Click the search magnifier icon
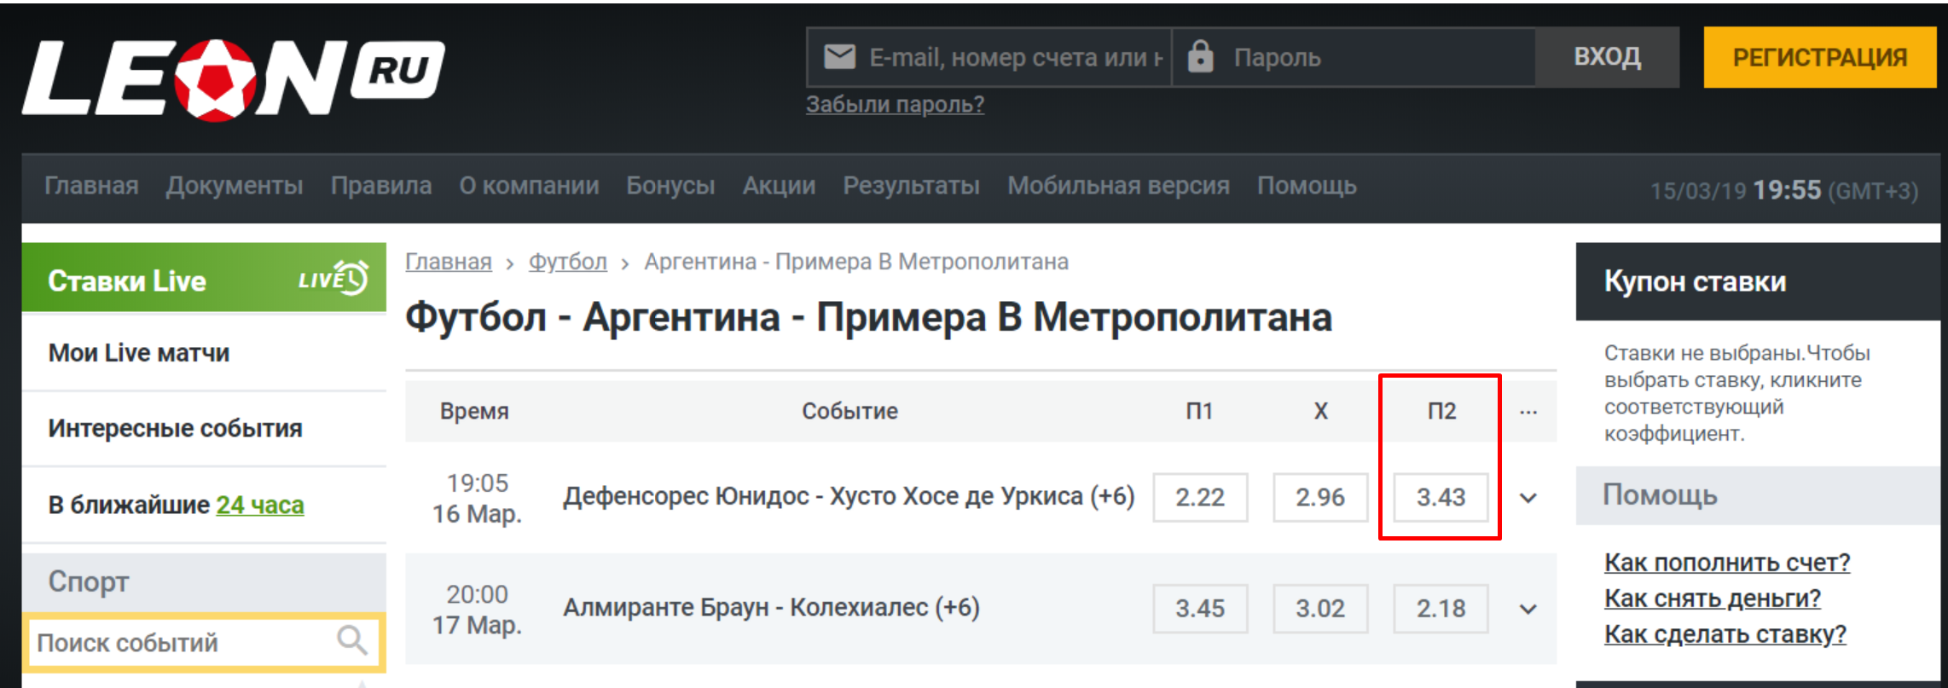 (351, 639)
